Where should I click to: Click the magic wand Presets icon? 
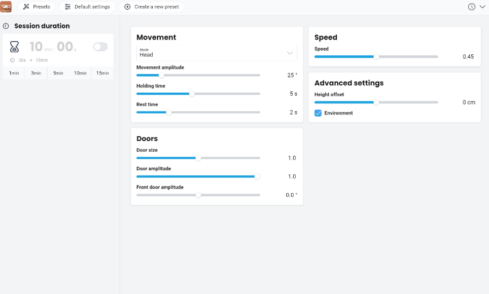(26, 7)
